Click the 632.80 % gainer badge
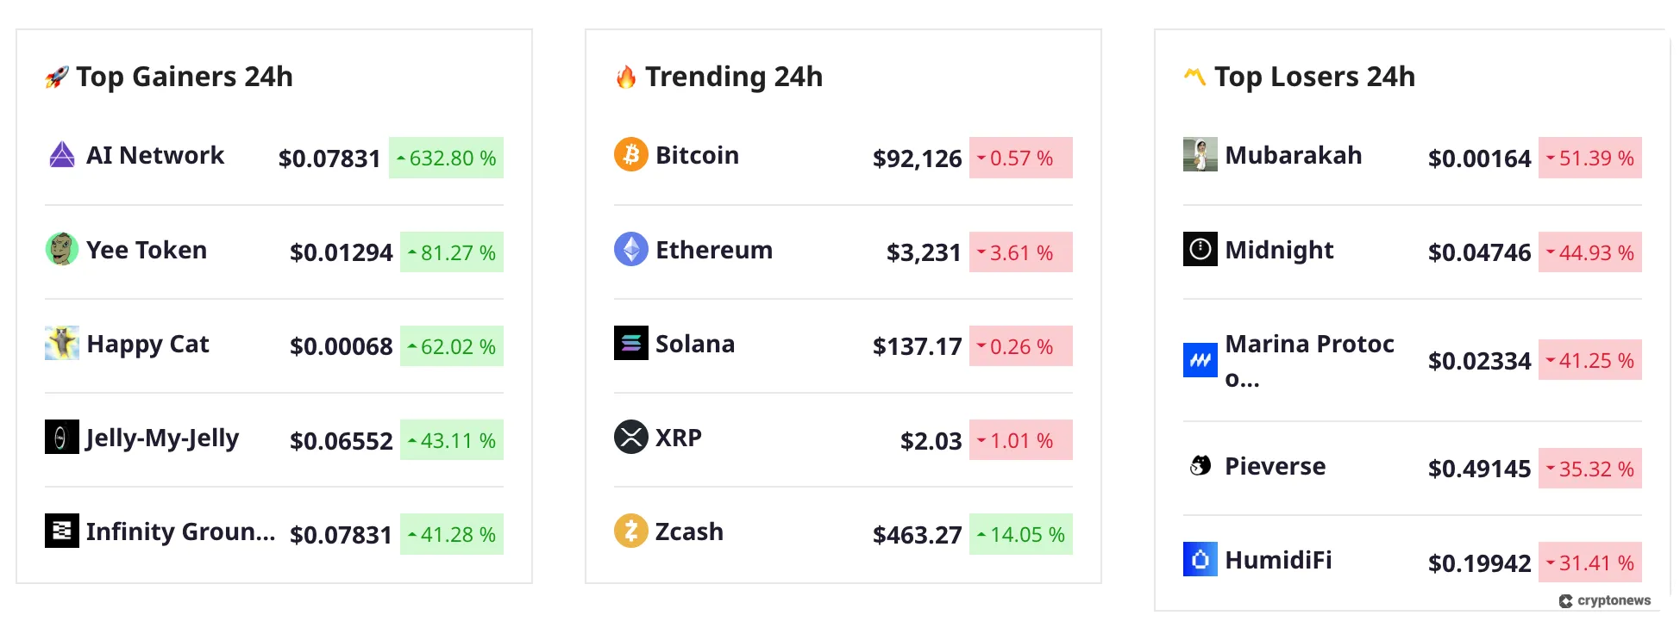This screenshot has height=634, width=1680. point(447,158)
